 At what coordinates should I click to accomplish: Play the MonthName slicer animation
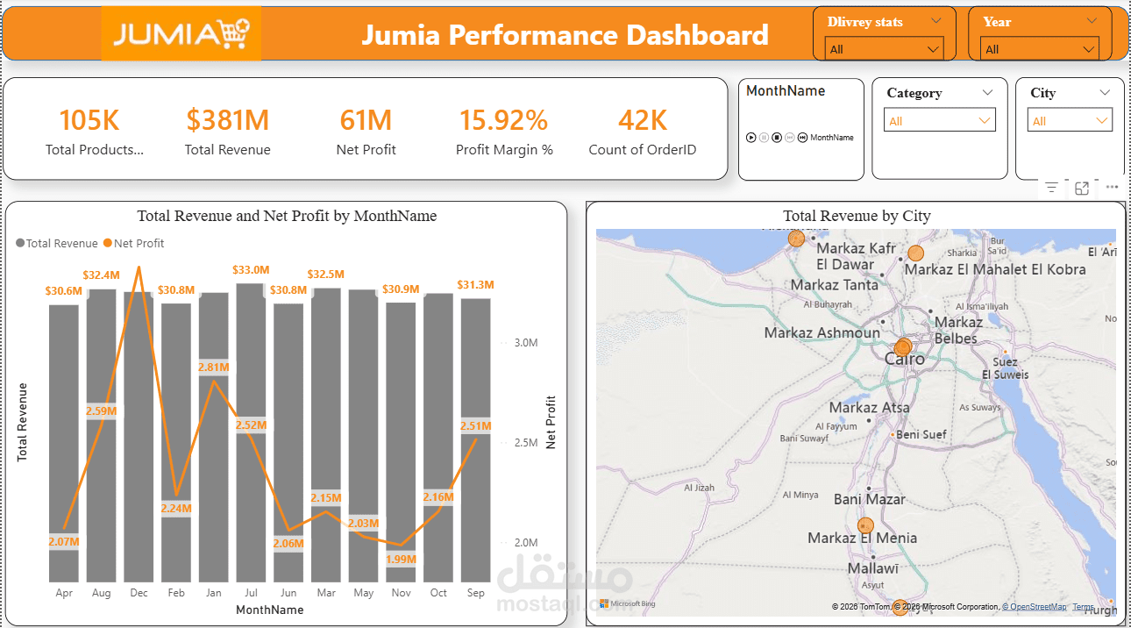click(751, 137)
